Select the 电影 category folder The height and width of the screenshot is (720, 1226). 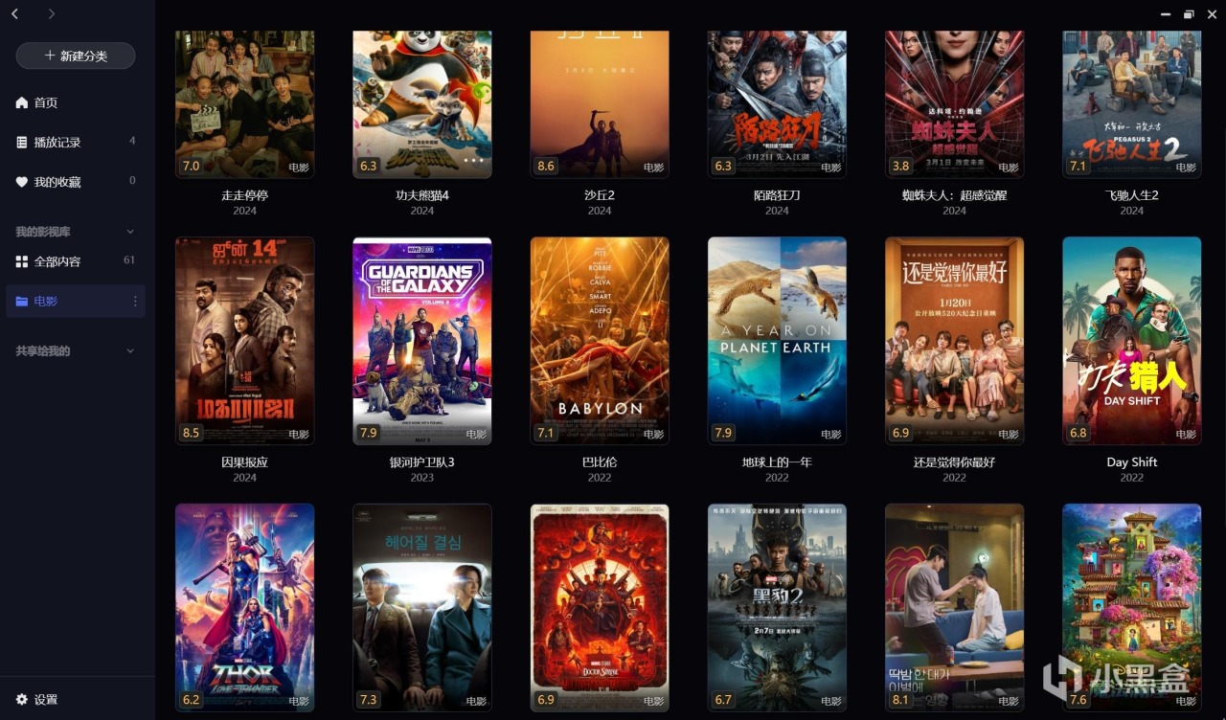click(x=76, y=301)
